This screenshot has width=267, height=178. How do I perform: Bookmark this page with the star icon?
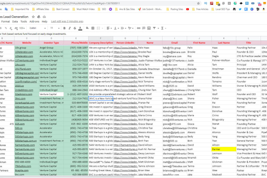pos(198,3)
